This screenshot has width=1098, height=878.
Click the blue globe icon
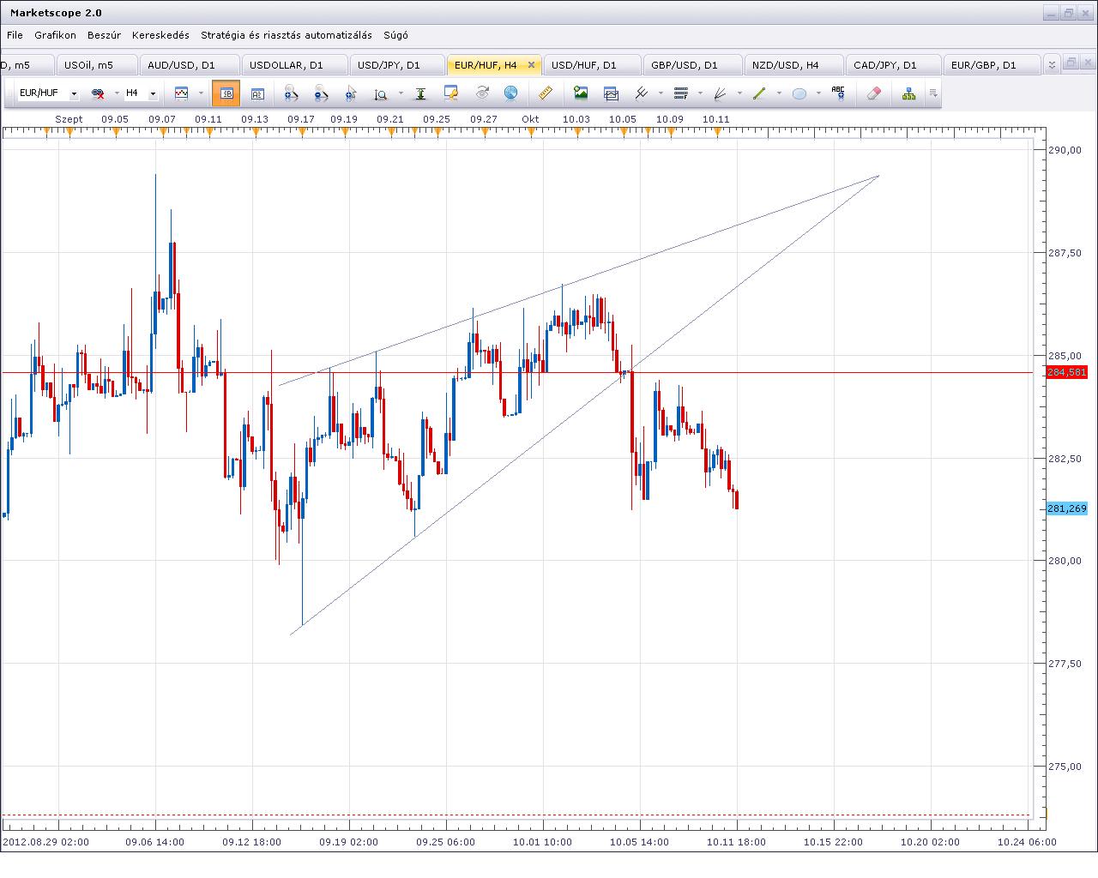(511, 93)
